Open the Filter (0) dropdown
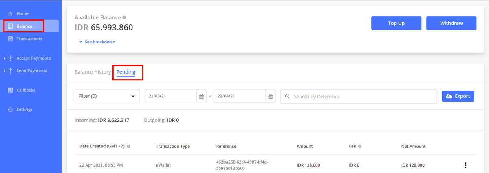The image size is (489, 173). point(107,96)
